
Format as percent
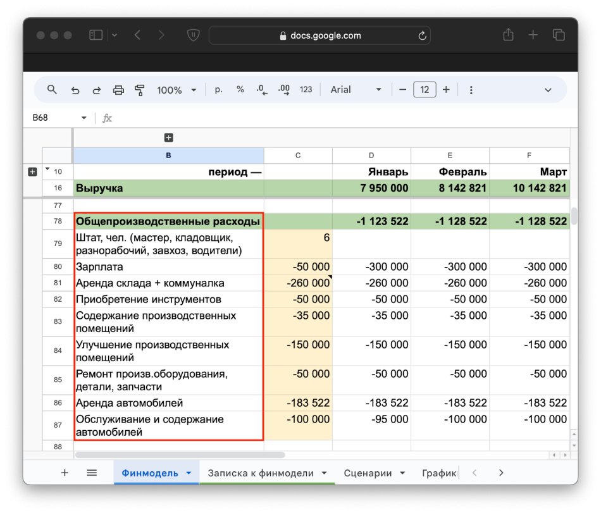coord(240,90)
